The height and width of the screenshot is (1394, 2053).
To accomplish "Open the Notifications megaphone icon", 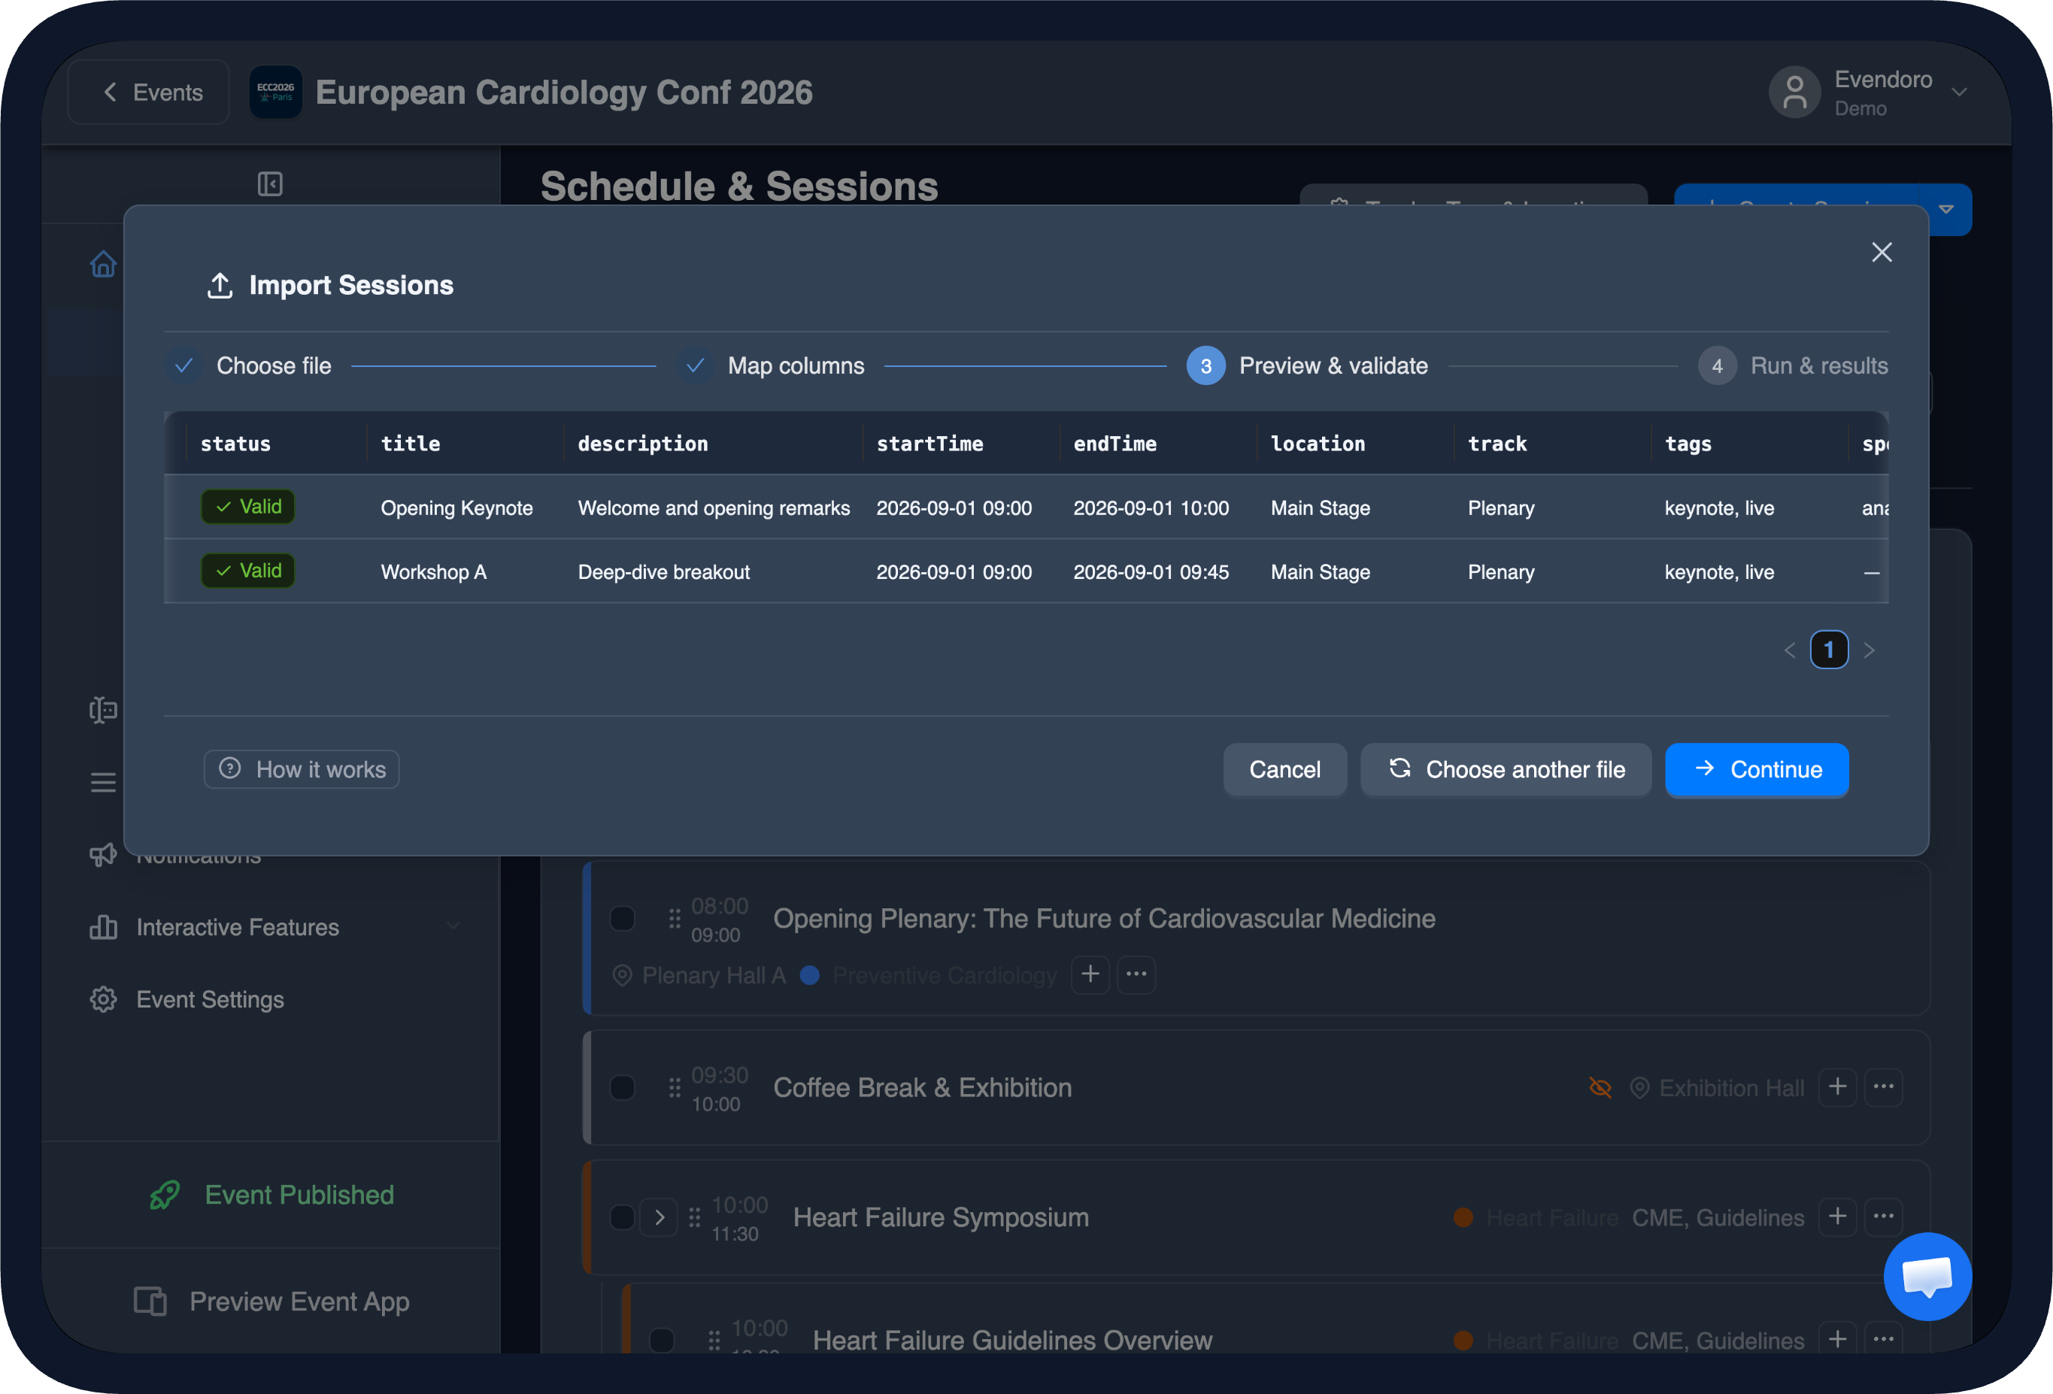I will pyautogui.click(x=102, y=855).
